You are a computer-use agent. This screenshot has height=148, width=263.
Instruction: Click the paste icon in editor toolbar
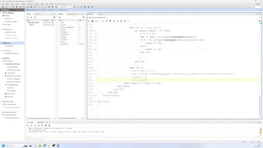(x=111, y=21)
